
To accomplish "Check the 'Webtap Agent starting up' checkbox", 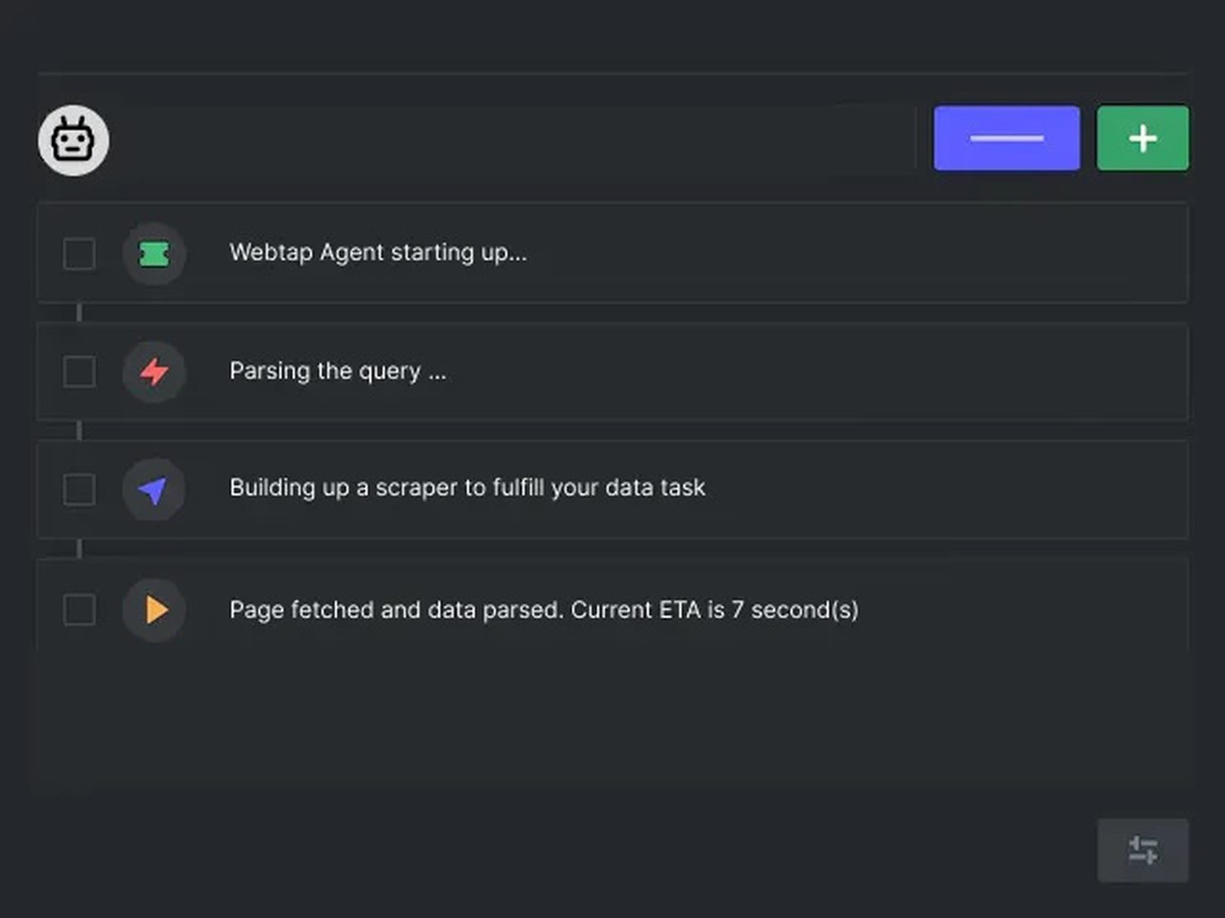I will click(x=79, y=256).
